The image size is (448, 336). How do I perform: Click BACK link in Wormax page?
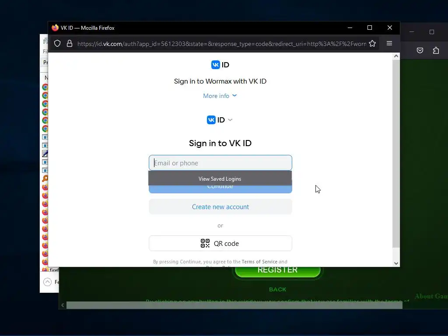coord(277,290)
